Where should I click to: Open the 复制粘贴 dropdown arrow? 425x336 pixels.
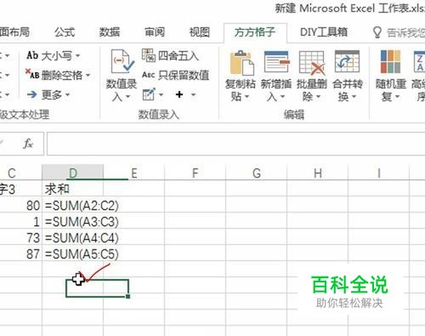tap(246, 97)
